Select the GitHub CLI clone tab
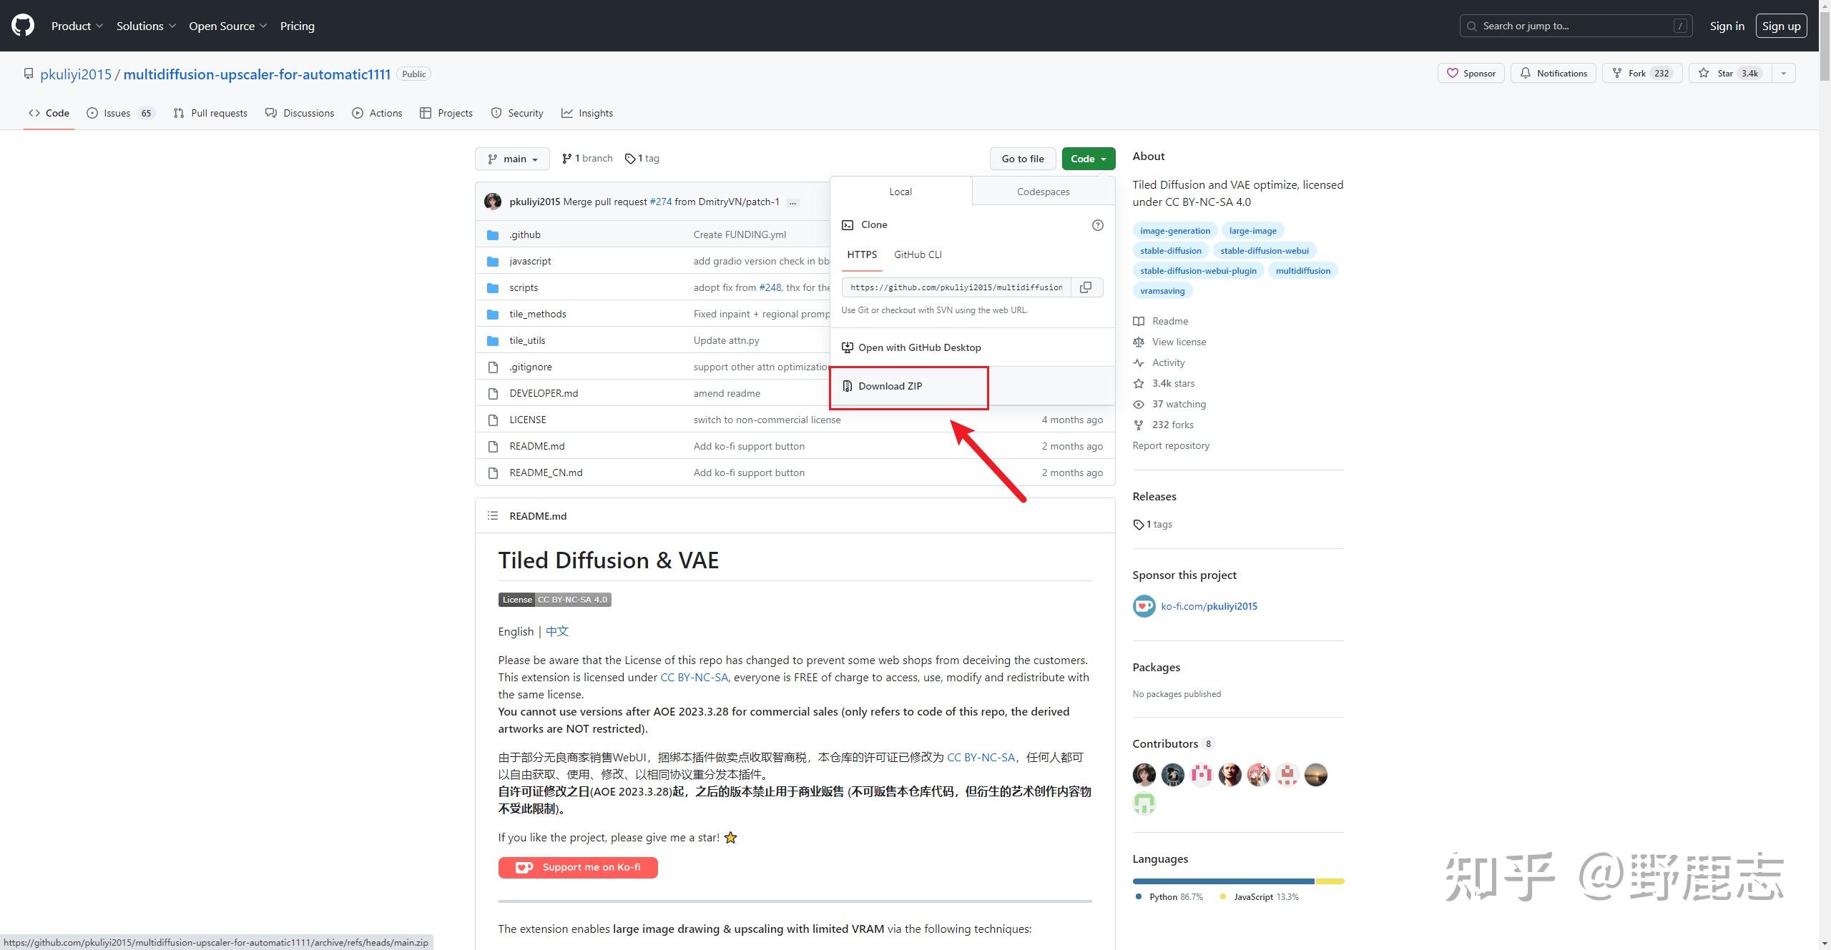Image resolution: width=1831 pixels, height=950 pixels. (x=918, y=254)
